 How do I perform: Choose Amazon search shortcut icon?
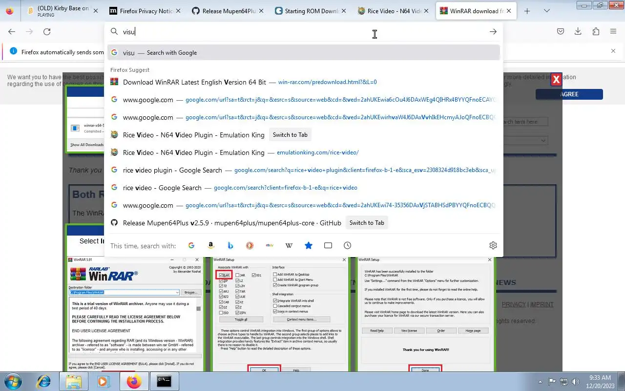tap(211, 245)
